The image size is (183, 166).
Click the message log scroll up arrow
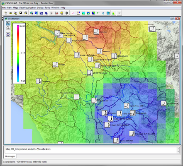178,149
